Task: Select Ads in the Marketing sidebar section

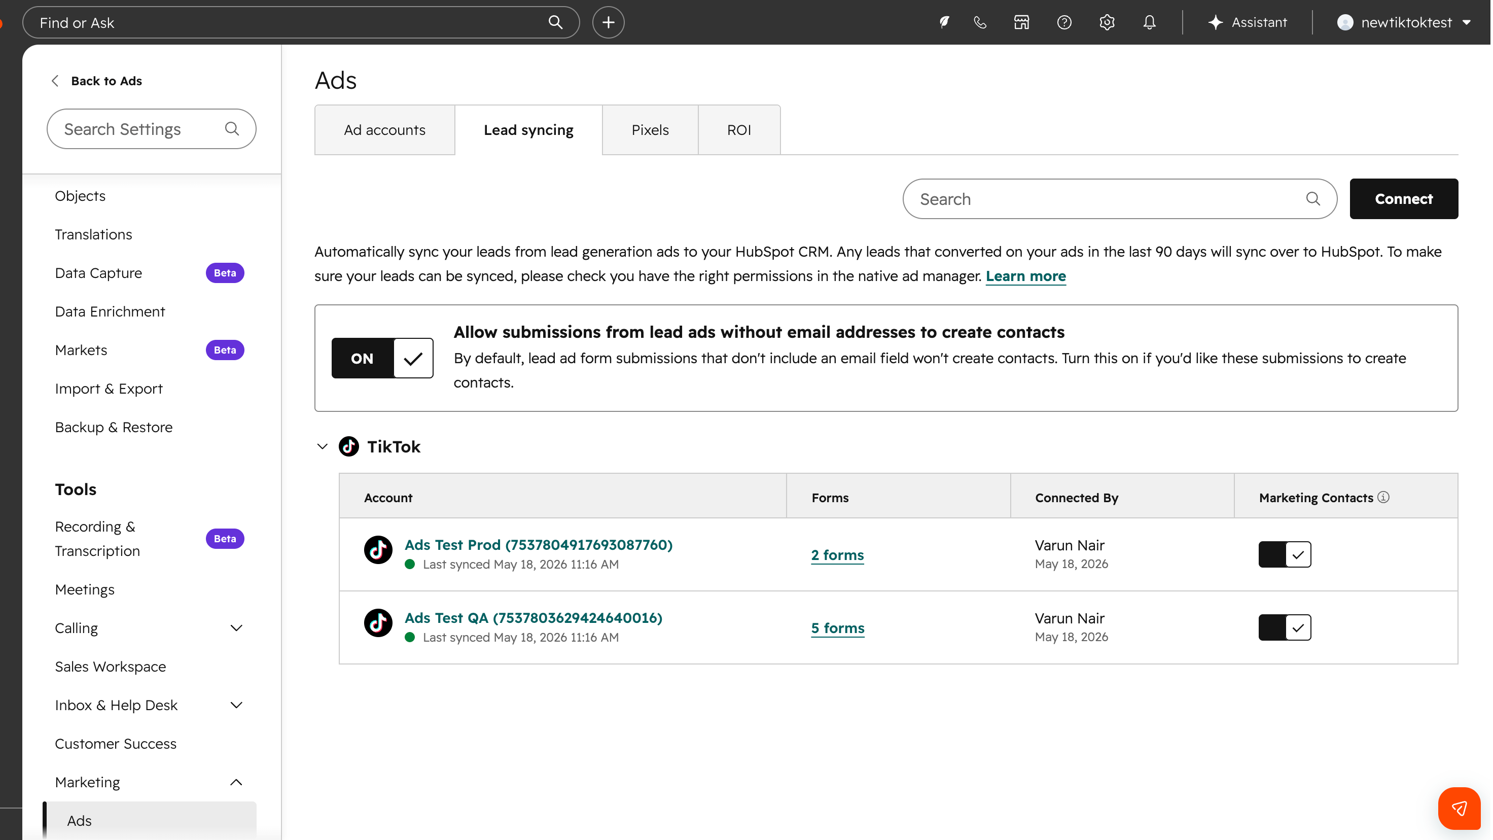Action: pos(150,821)
